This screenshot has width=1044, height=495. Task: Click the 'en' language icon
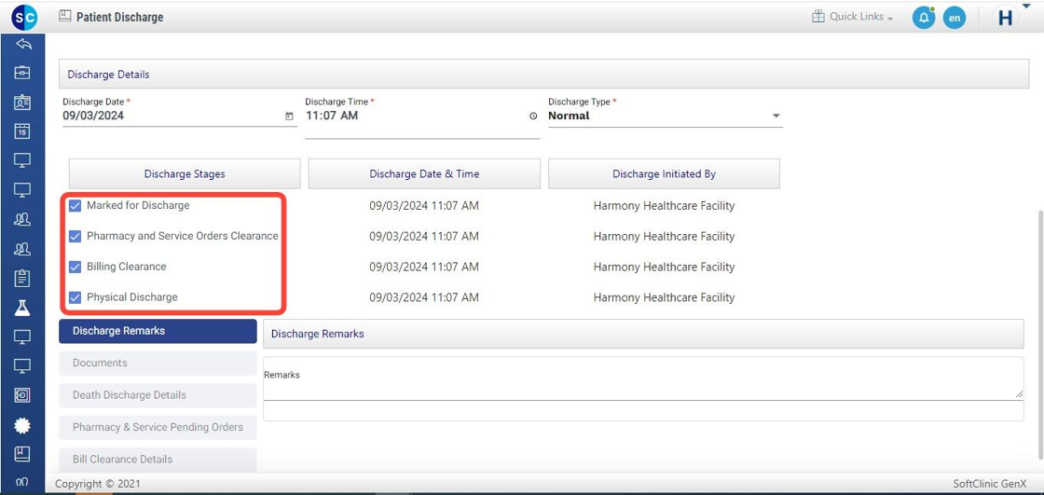pyautogui.click(x=954, y=18)
